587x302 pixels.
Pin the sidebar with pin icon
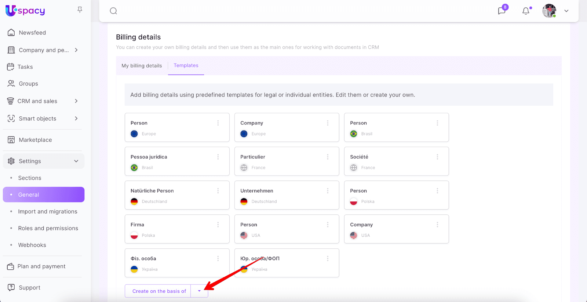point(80,10)
